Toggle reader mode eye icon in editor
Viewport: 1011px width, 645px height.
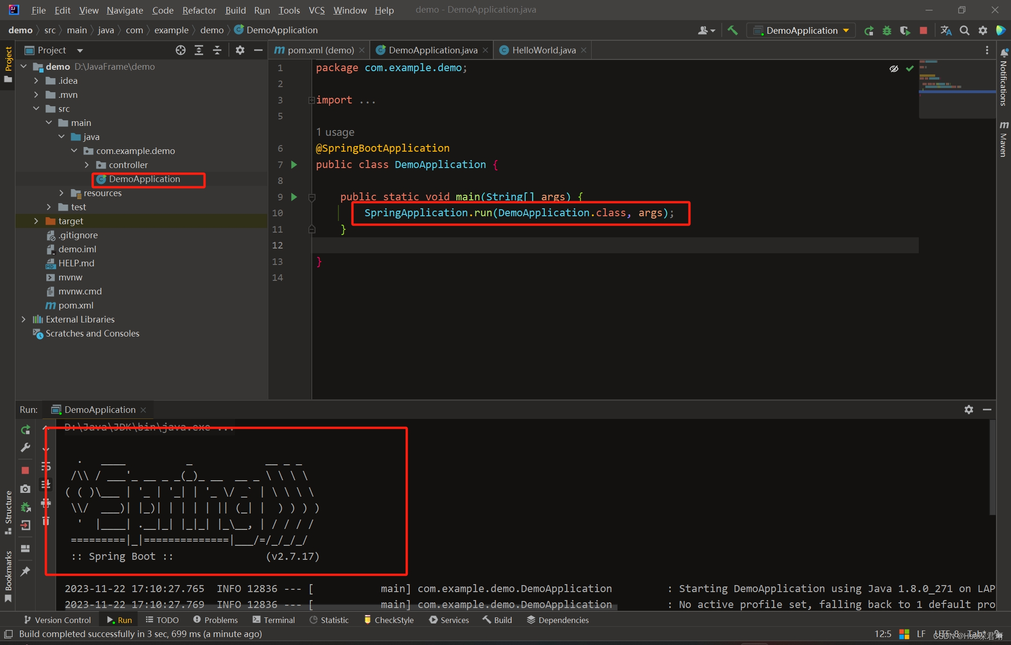click(x=894, y=69)
